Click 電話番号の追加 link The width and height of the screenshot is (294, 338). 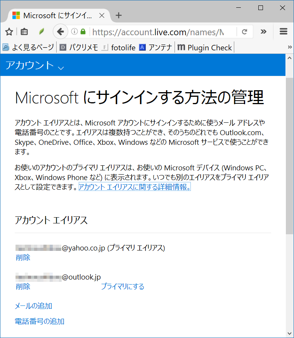click(x=40, y=321)
